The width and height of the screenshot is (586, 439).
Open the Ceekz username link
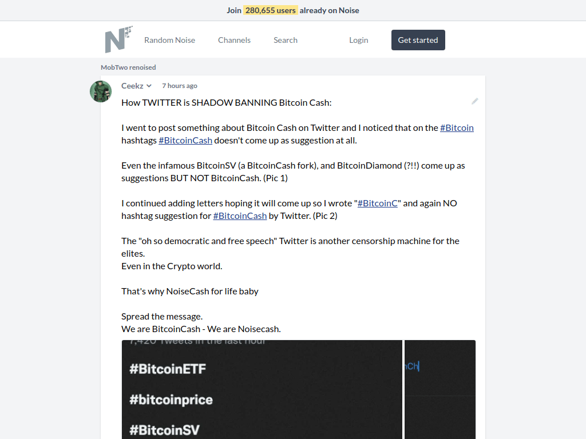coord(132,86)
